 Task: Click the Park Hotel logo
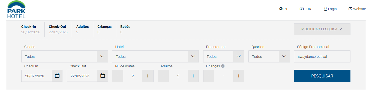[x=16, y=10]
